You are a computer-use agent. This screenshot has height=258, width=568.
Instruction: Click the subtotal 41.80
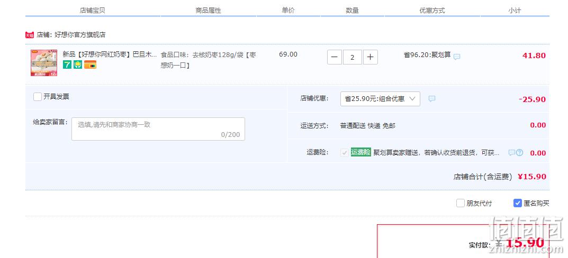pyautogui.click(x=534, y=56)
